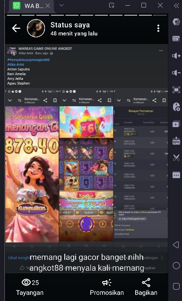
Task: Tap 'MARKAS GAME ONLINE ANGKOT' group name
Action: tap(45, 49)
